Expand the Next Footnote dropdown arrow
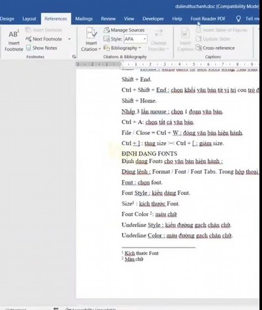 click(70, 39)
